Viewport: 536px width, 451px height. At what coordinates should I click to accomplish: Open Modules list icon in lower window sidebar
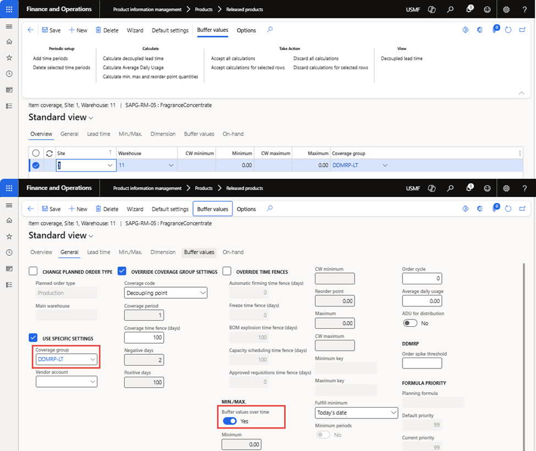pos(9,285)
